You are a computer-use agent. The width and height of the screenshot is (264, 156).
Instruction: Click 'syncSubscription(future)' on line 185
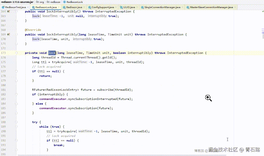[90, 108]
